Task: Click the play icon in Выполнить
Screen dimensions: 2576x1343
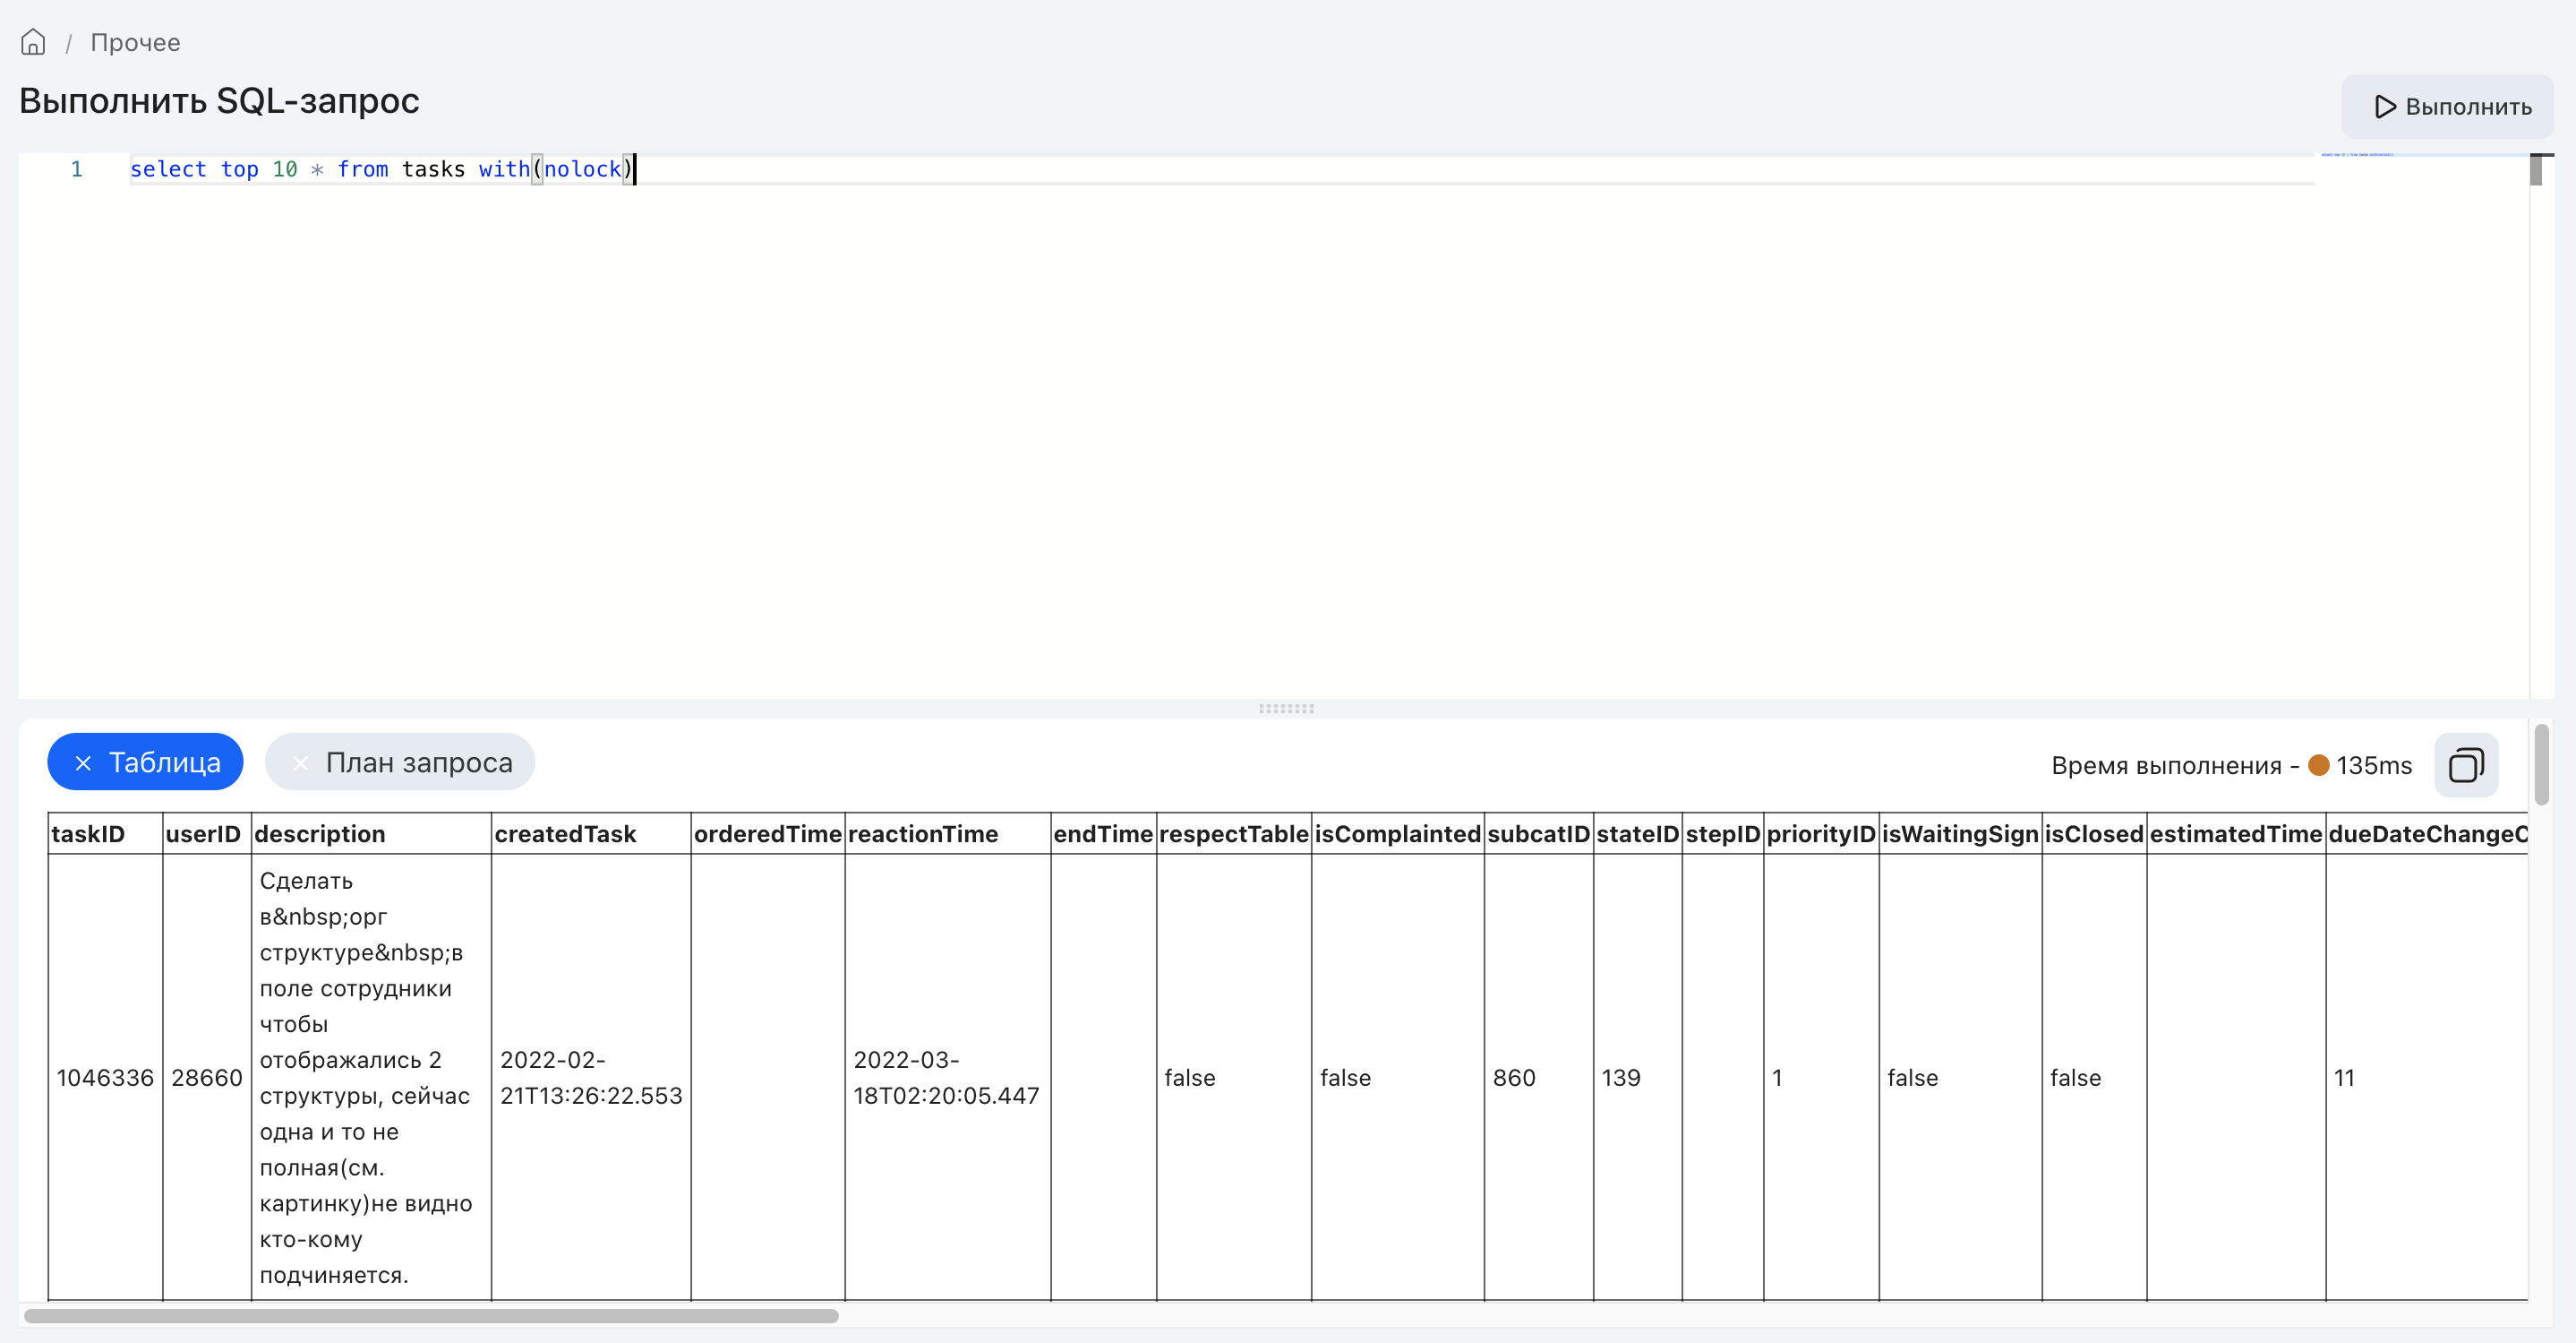Action: pos(2385,106)
